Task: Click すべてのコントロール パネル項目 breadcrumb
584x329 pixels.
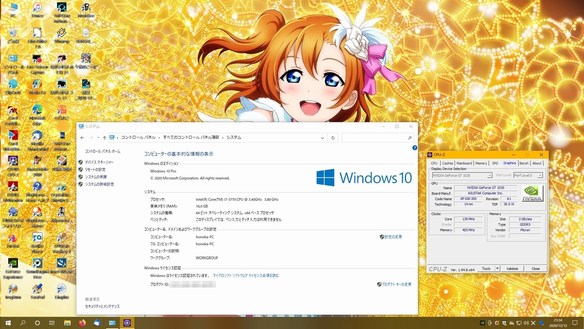Action: coord(191,138)
